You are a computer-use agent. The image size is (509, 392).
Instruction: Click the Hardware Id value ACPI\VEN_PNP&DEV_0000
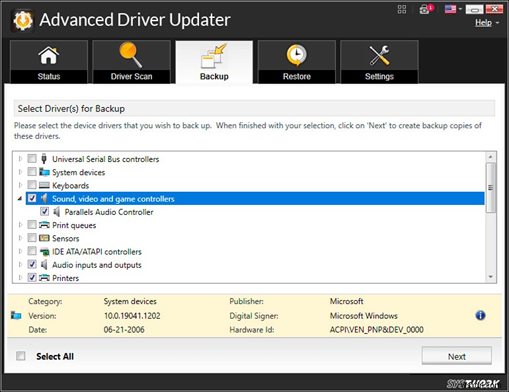pos(377,330)
